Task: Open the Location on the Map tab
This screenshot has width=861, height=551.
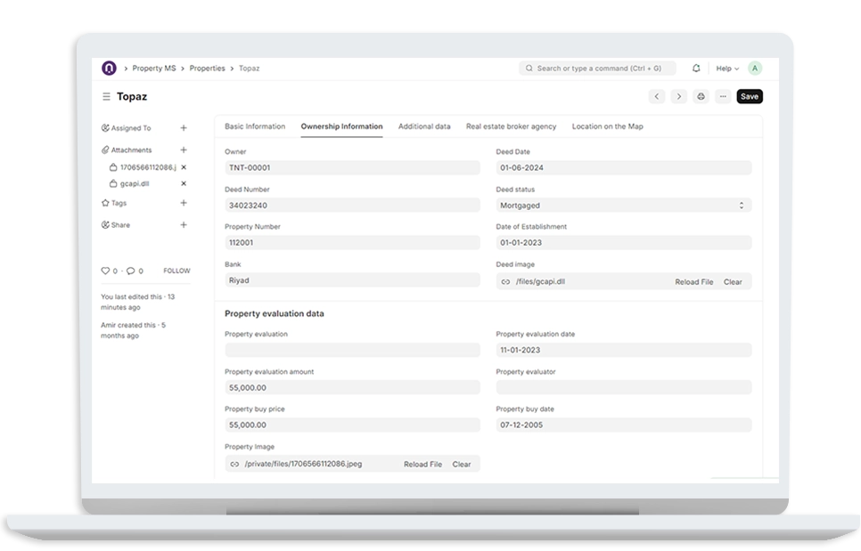Action: coord(607,126)
